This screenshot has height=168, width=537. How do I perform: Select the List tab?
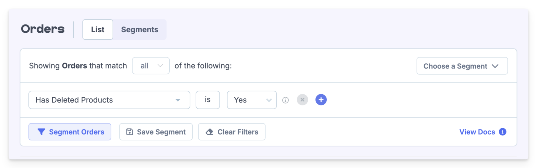click(98, 29)
